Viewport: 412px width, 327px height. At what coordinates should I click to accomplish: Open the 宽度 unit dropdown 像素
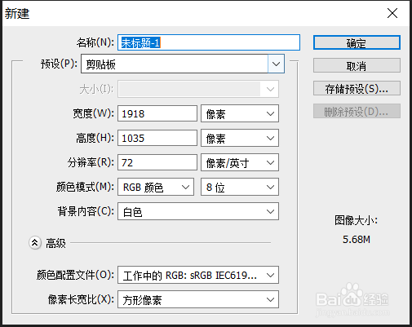coord(240,113)
